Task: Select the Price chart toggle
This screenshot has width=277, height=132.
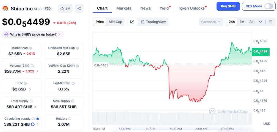Action: click(100, 22)
